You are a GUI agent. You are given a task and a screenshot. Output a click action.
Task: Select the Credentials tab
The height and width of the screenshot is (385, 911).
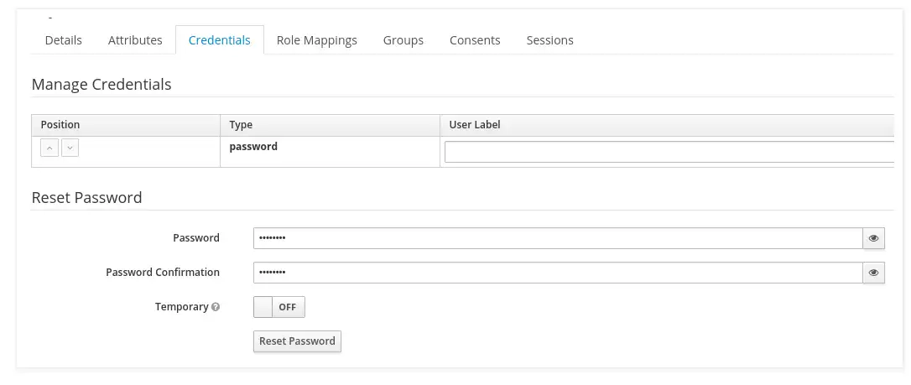pos(219,40)
